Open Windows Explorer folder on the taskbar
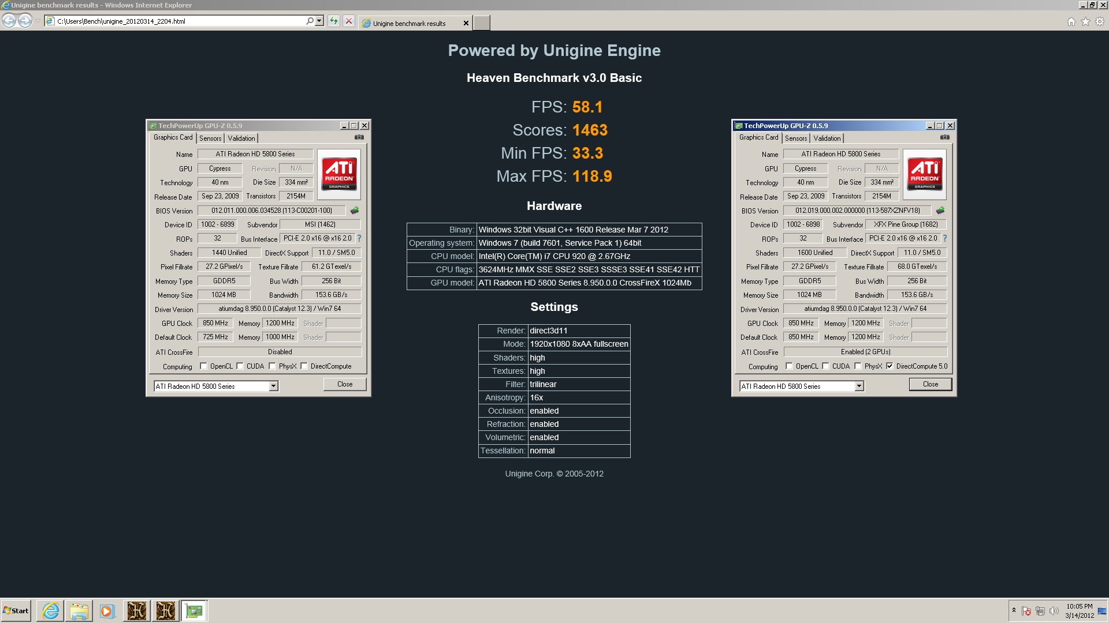 point(79,610)
